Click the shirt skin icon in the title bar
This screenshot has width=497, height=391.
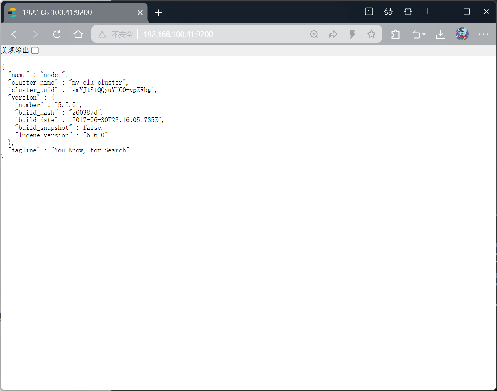pyautogui.click(x=408, y=12)
